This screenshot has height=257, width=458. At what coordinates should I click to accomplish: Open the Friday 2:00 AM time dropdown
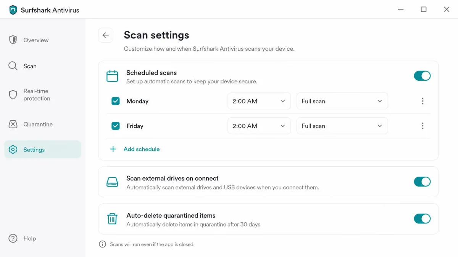coord(259,126)
